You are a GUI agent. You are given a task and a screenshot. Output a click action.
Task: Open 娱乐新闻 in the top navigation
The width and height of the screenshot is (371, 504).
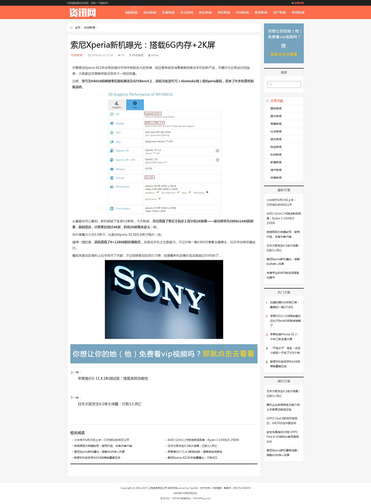tap(205, 12)
